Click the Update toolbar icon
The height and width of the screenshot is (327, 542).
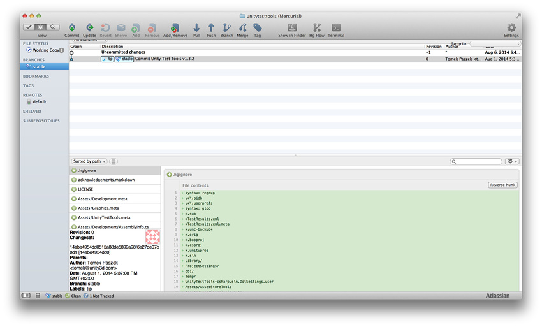pyautogui.click(x=89, y=28)
